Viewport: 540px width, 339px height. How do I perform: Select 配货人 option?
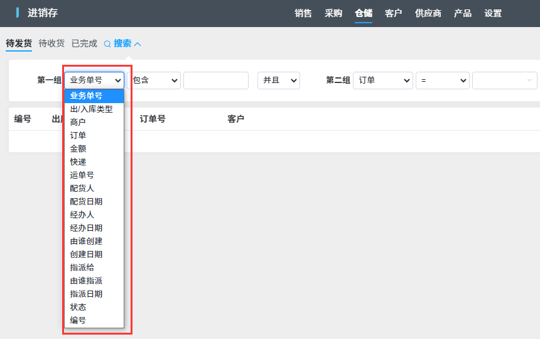[94, 188]
